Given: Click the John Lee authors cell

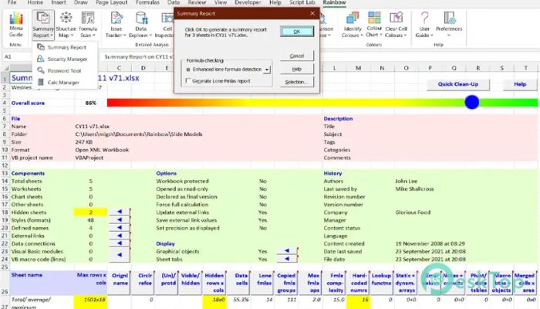Looking at the screenshot, I should pyautogui.click(x=406, y=181).
